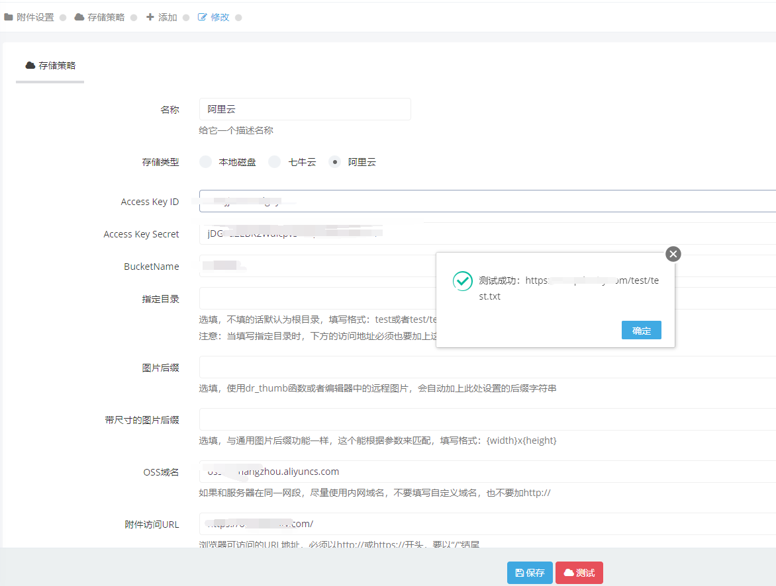Screen dimensions: 776x586
Task: Switch to the 存储策略 tab
Action: coord(50,65)
